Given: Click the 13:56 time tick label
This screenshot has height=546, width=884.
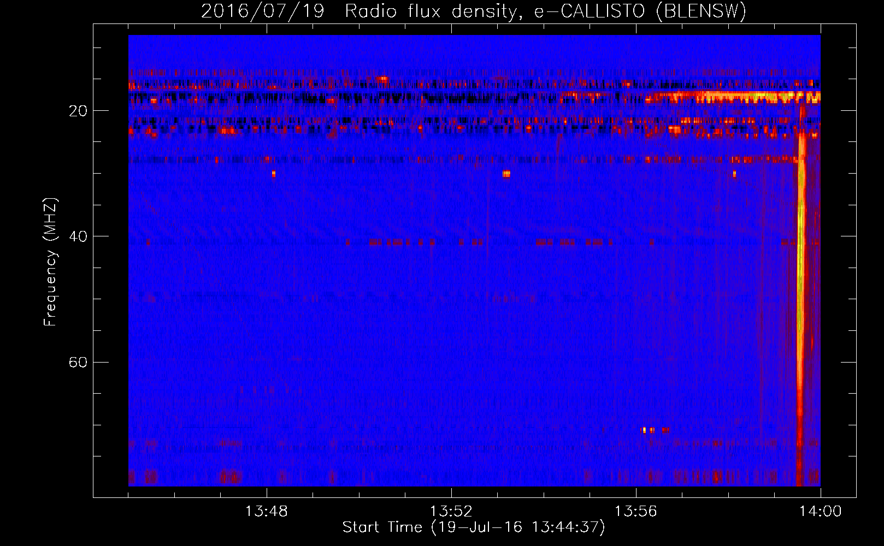Looking at the screenshot, I should pos(636,512).
